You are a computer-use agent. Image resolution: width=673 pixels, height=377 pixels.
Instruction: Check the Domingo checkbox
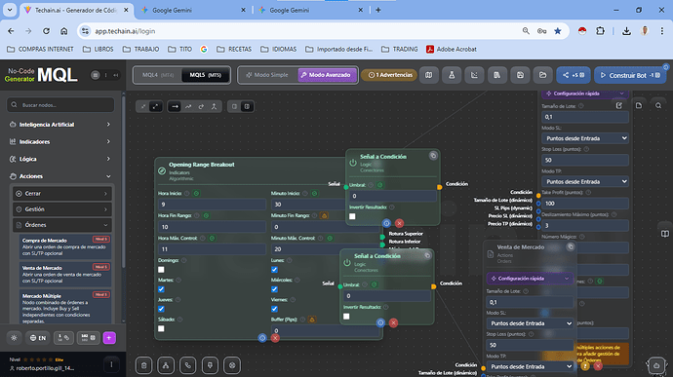[x=161, y=270]
